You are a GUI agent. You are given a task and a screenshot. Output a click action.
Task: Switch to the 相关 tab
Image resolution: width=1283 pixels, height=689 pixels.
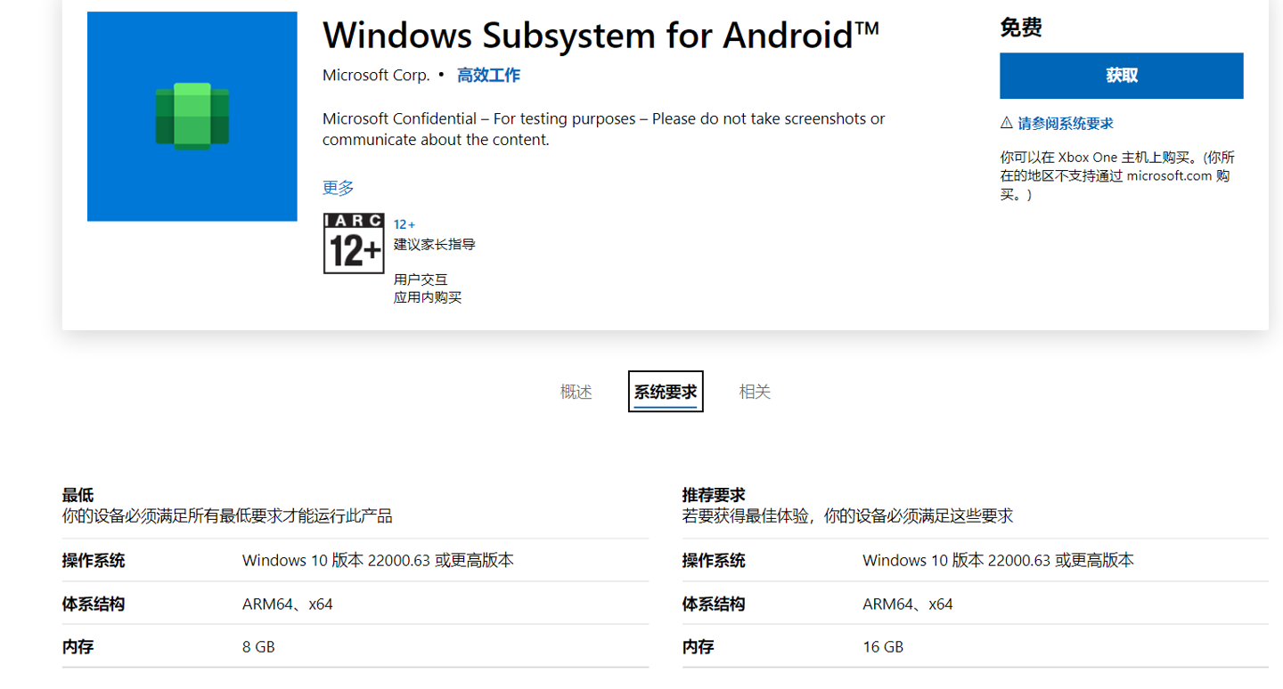point(755,392)
